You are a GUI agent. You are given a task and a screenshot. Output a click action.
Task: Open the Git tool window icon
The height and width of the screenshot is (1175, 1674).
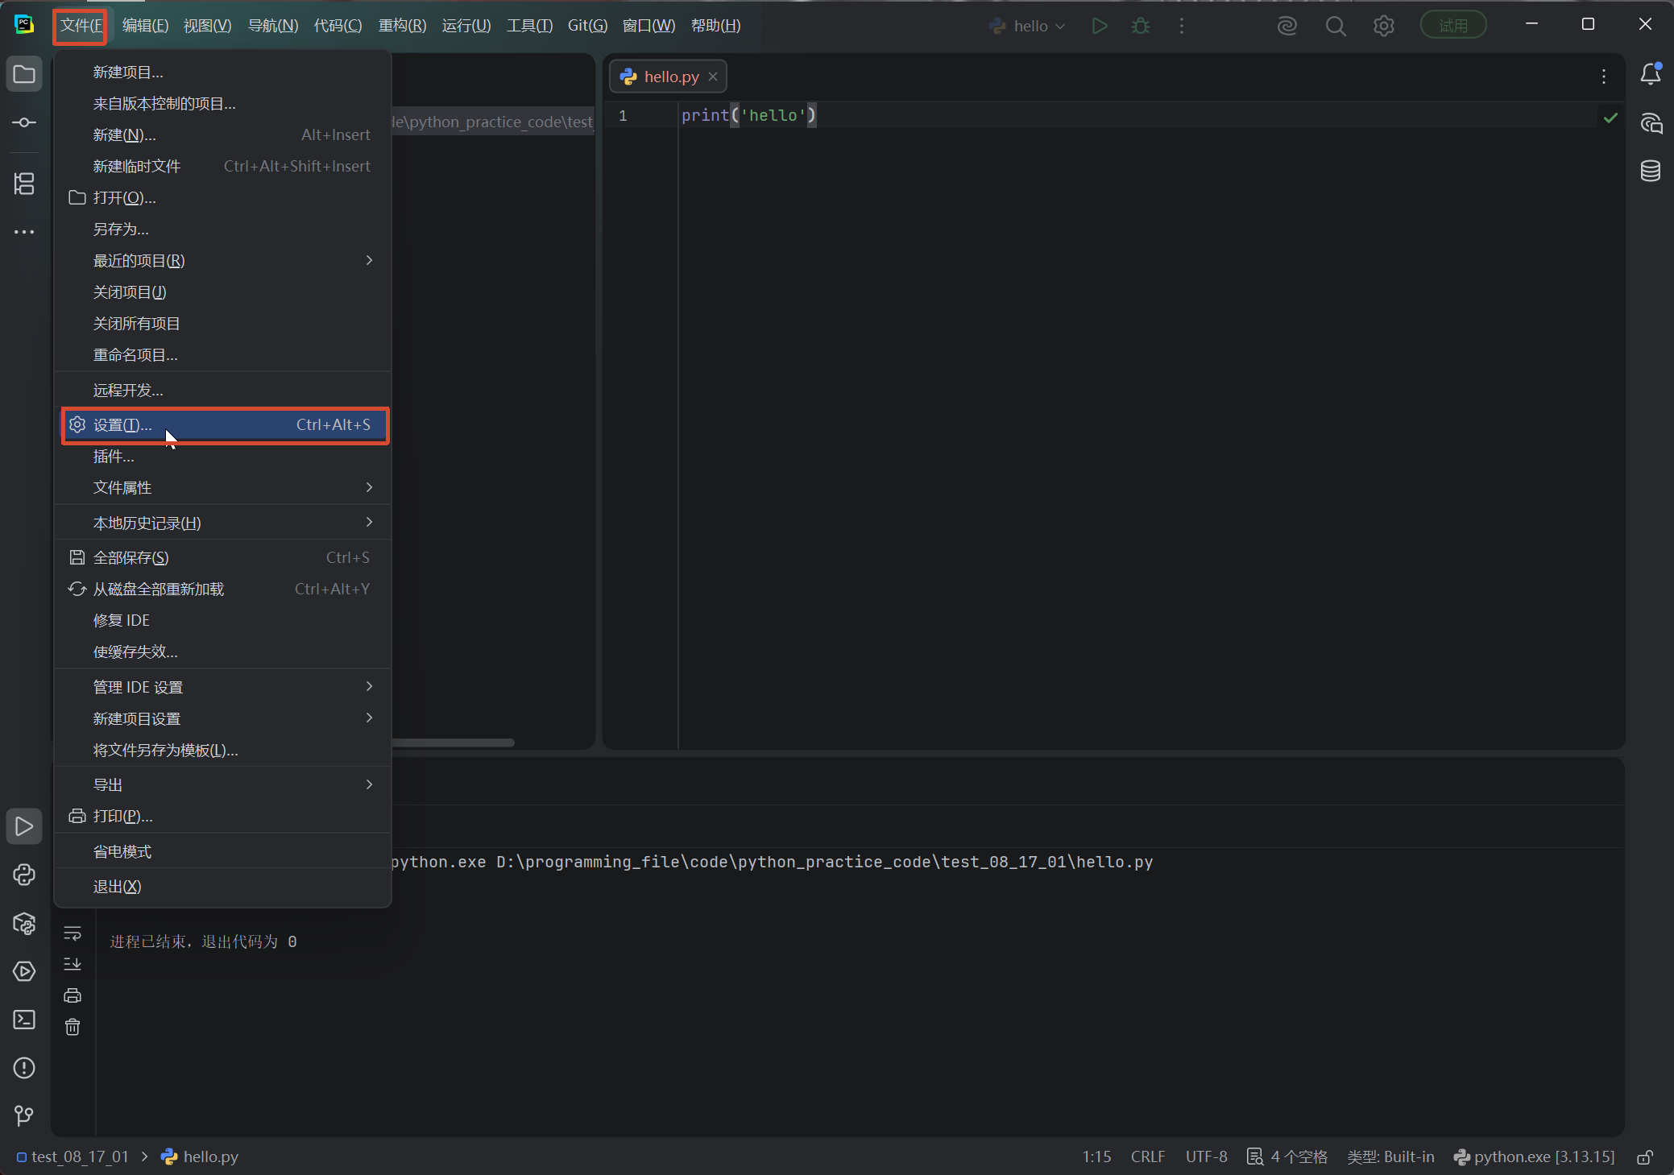pyautogui.click(x=24, y=1115)
